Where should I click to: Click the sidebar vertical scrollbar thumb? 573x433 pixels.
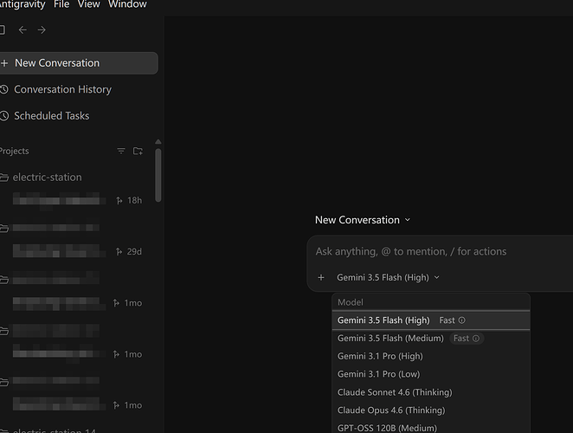[x=158, y=175]
